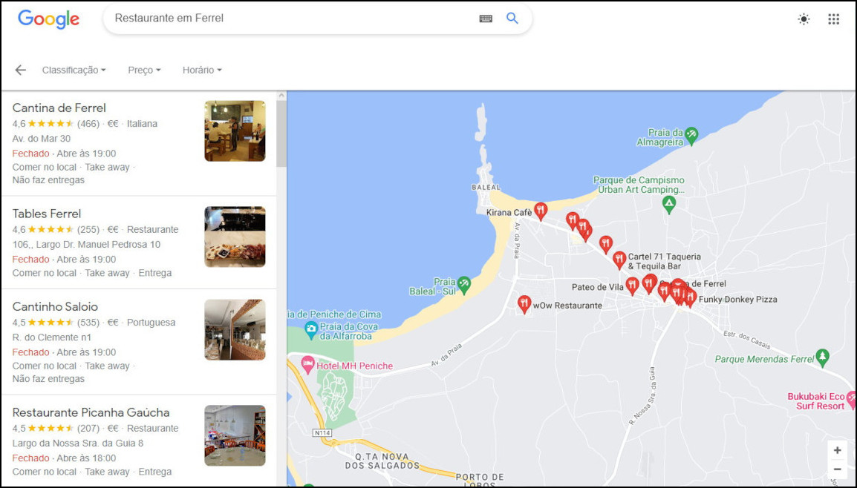Click the Urban Art Camping tent marker
The height and width of the screenshot is (488, 857).
click(x=669, y=204)
